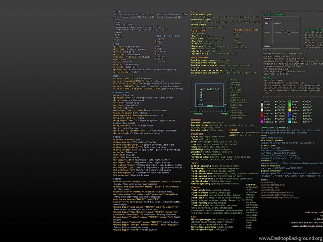
Task: Click the footer box in layout example
Action: pyautogui.click(x=281, y=46)
